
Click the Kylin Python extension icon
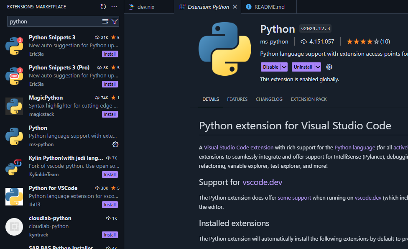point(14,167)
